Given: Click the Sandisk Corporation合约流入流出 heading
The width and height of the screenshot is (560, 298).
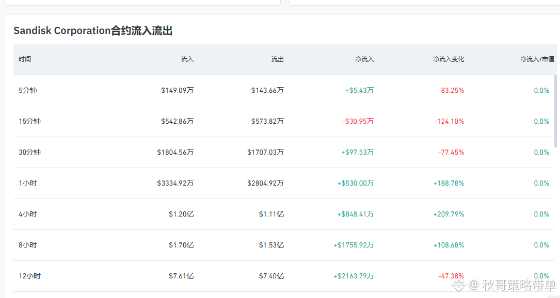Looking at the screenshot, I should tap(93, 31).
